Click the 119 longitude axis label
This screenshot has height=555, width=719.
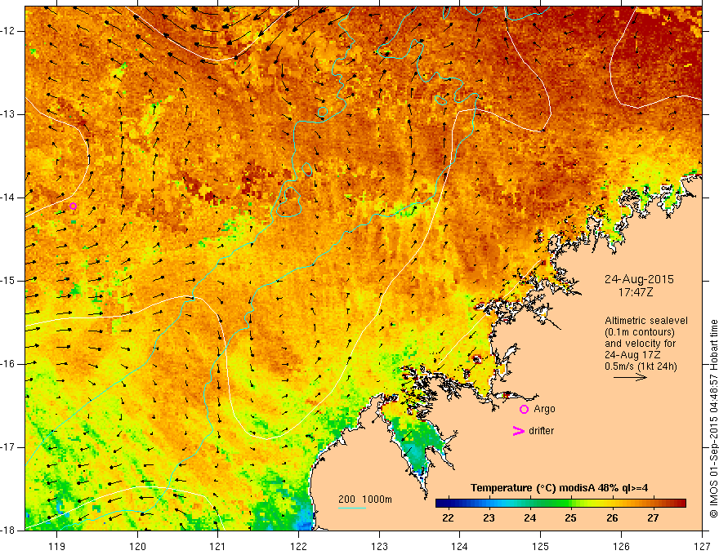[x=57, y=546]
